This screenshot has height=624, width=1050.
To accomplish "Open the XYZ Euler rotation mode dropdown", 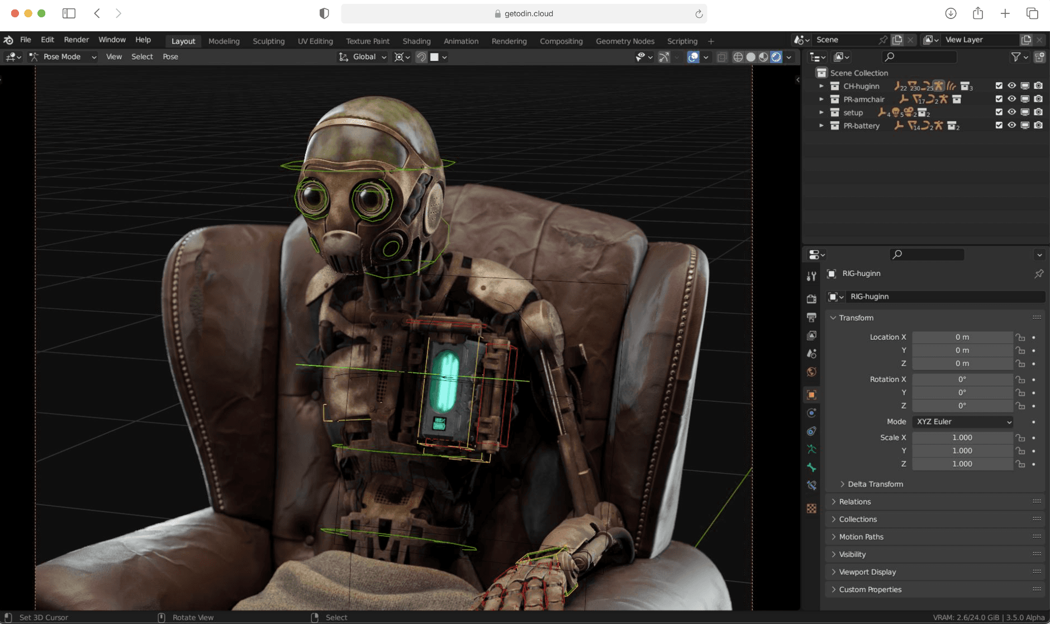I will click(x=962, y=422).
